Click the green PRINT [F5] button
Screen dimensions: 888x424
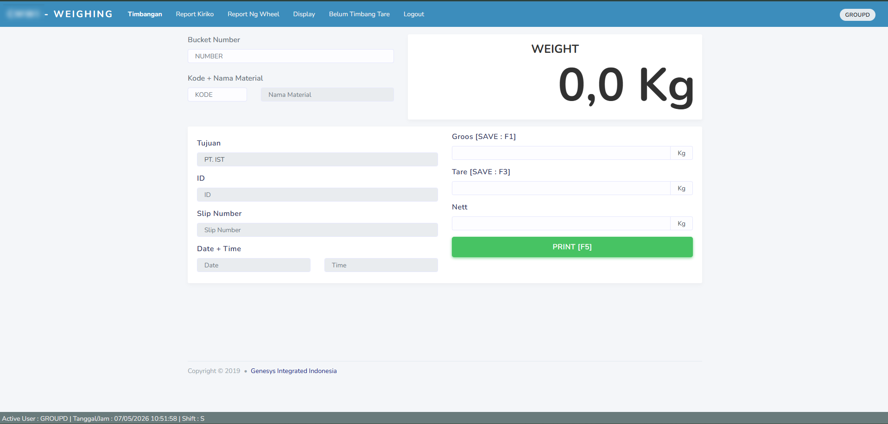click(572, 247)
